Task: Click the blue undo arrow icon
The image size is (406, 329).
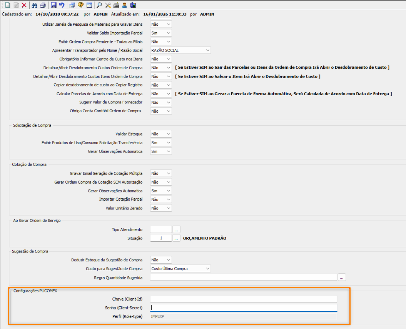Action: pos(62,5)
